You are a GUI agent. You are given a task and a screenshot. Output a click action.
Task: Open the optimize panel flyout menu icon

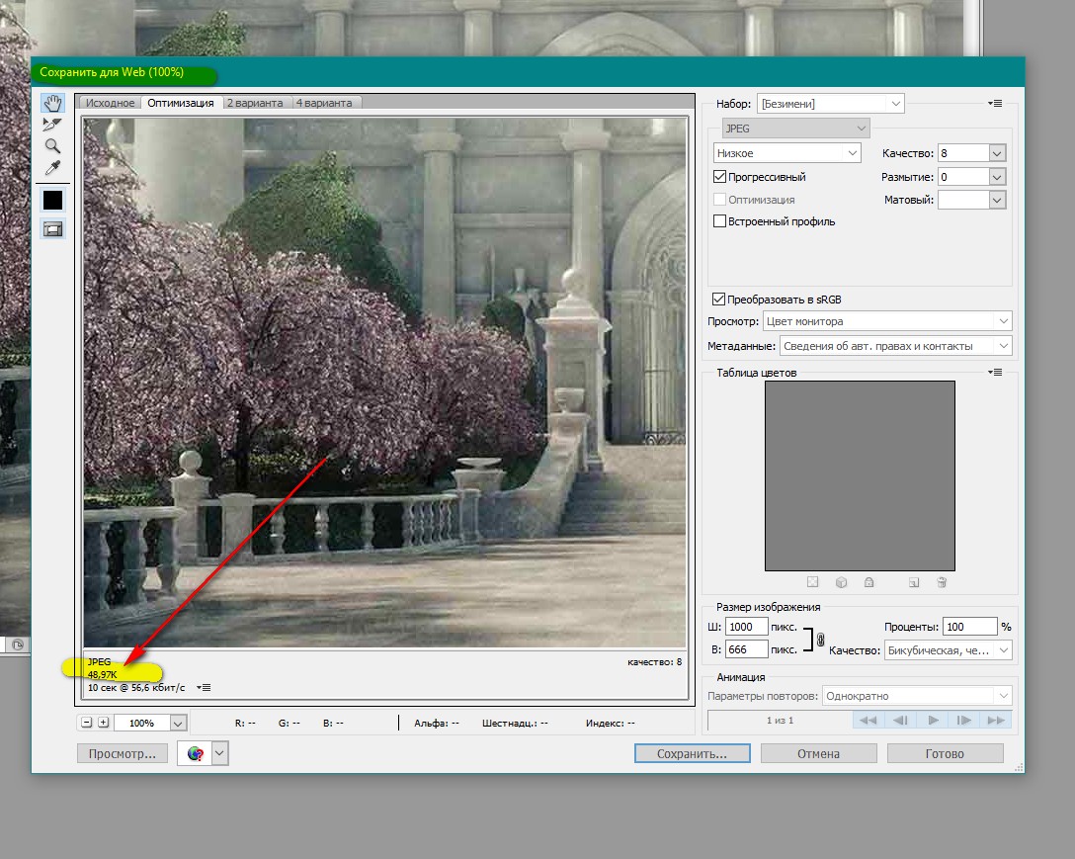(x=995, y=103)
